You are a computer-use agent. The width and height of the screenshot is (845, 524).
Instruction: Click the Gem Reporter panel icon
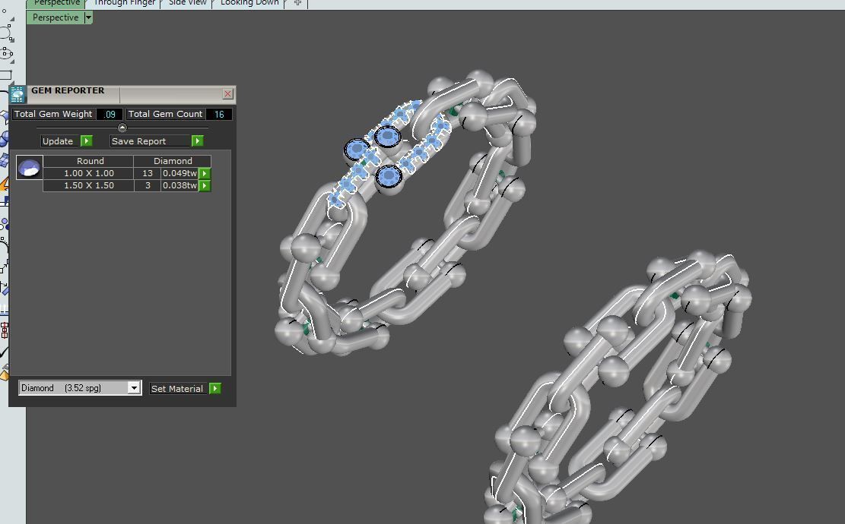click(x=17, y=94)
